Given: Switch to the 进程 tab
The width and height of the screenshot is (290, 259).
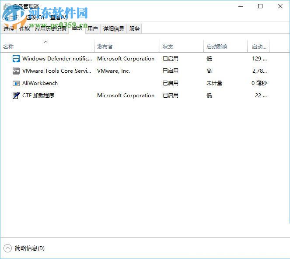Looking at the screenshot, I should pos(8,29).
